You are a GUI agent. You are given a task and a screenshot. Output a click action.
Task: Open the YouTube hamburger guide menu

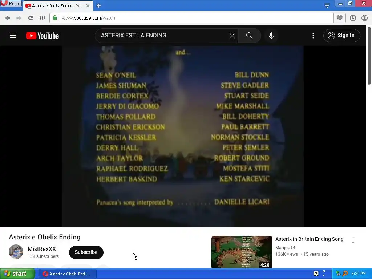pos(13,36)
